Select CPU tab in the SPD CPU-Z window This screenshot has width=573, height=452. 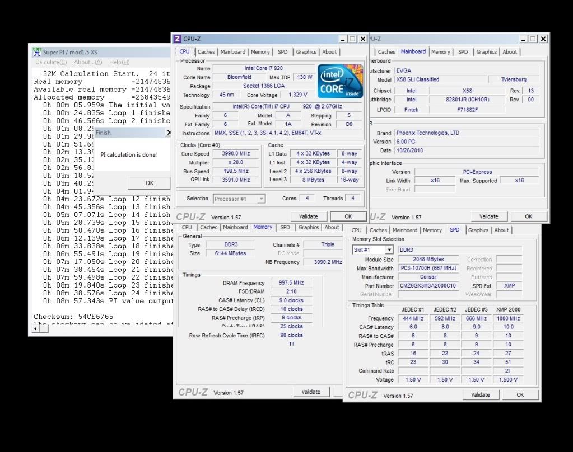click(356, 230)
